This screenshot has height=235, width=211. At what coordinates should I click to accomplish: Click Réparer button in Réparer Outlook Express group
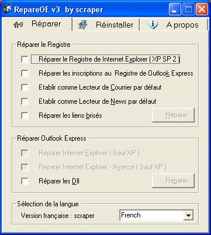[x=173, y=180]
